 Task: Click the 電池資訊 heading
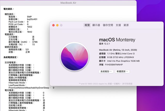[x=9, y=9]
